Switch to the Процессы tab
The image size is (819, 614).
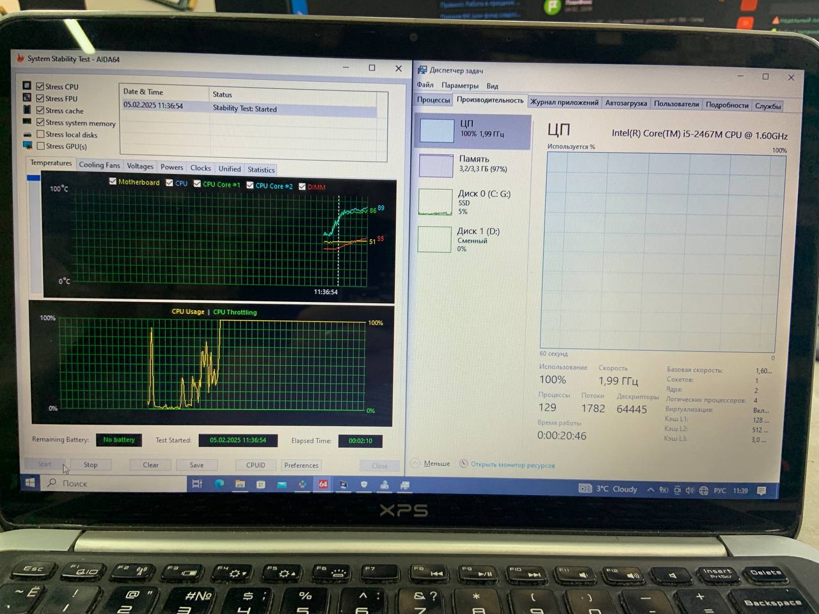pos(434,99)
